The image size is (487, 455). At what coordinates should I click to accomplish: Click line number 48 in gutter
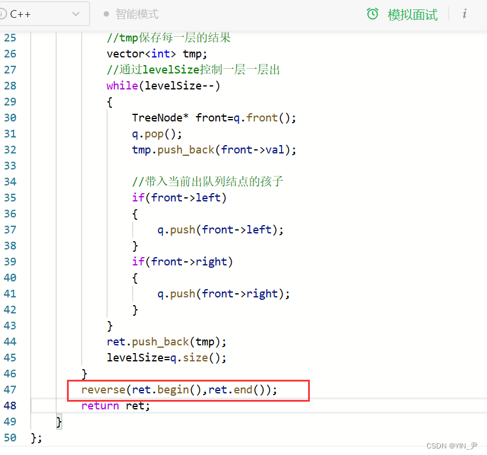point(10,406)
